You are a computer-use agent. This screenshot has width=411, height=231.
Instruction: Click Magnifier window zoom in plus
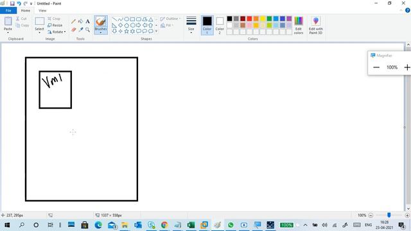pos(407,67)
